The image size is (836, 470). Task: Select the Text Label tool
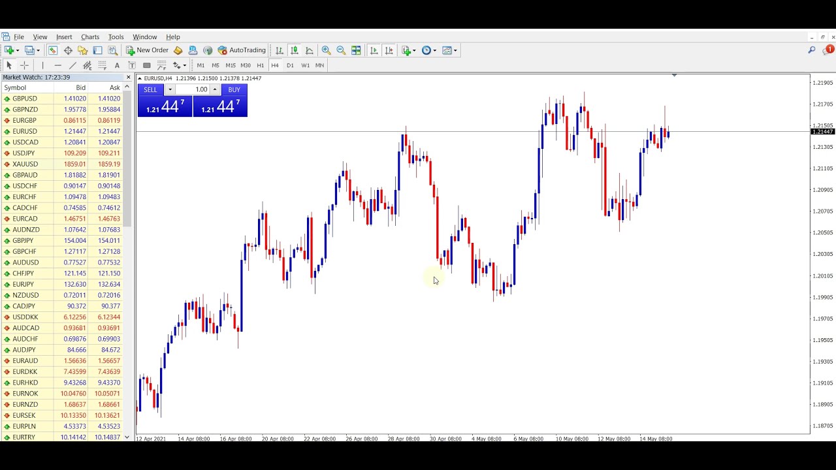pos(132,65)
